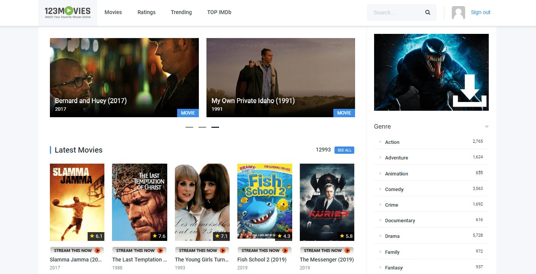Image resolution: width=536 pixels, height=274 pixels.
Task: Click the play icon under The Messenger
Action: coord(347,250)
